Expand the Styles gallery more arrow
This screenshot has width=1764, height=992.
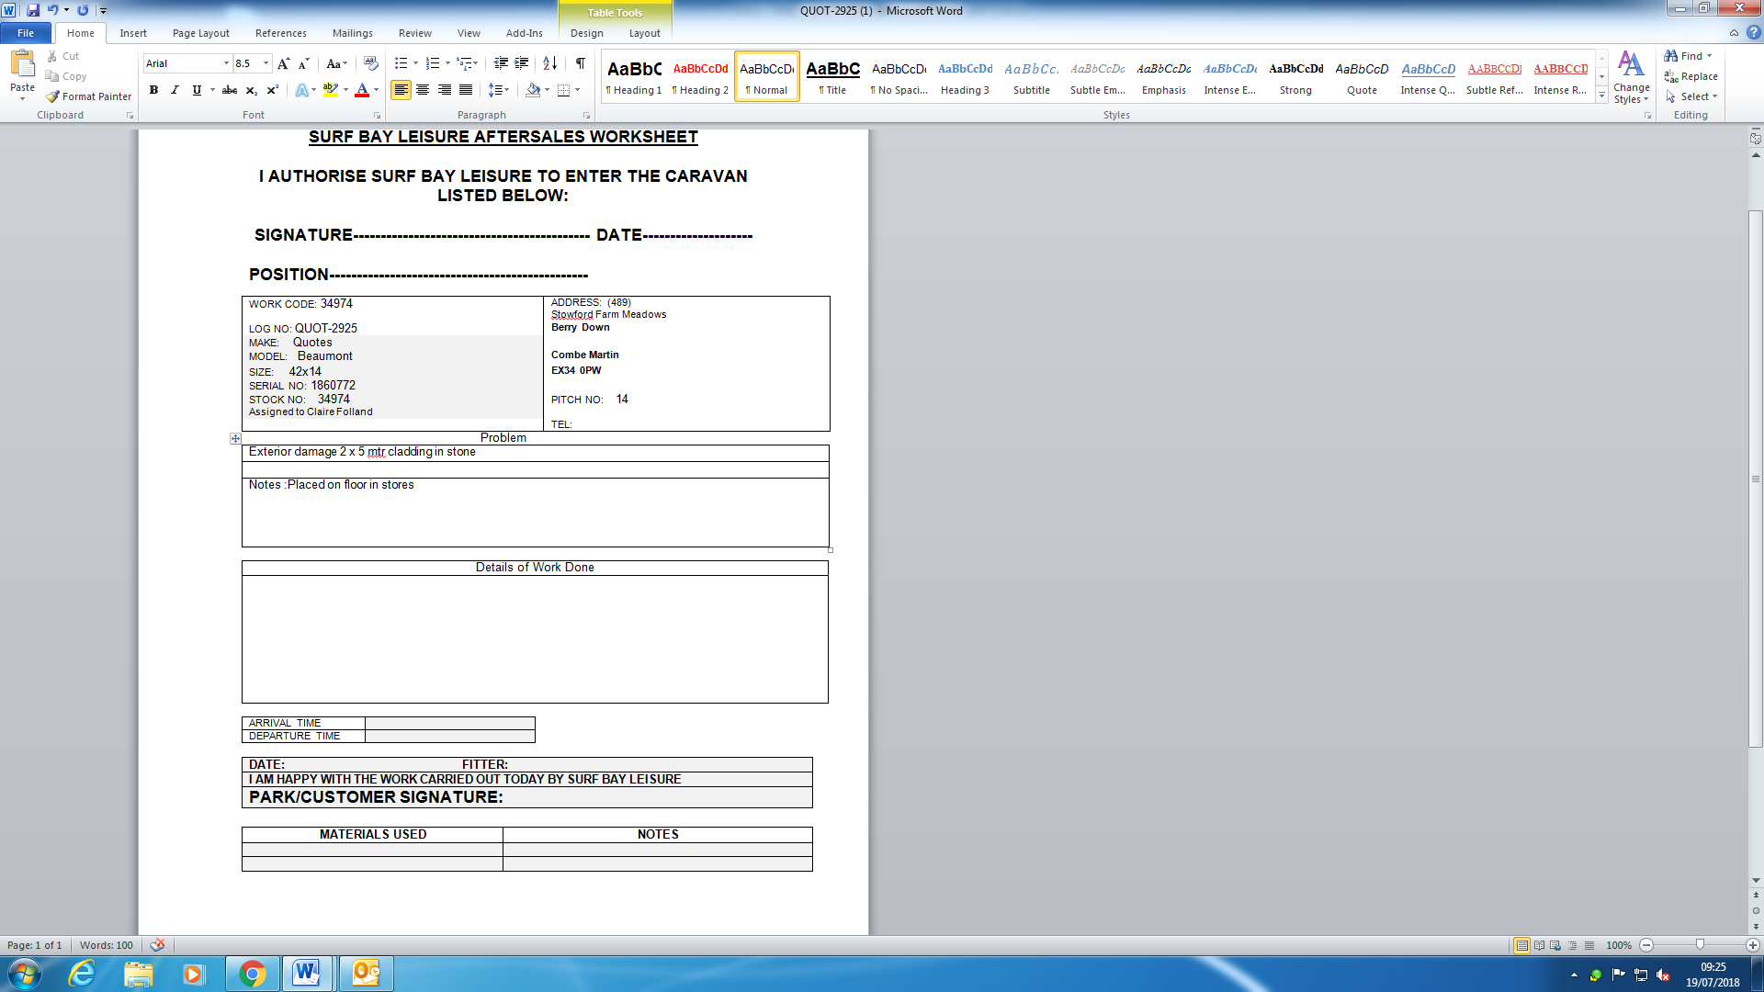click(x=1601, y=96)
